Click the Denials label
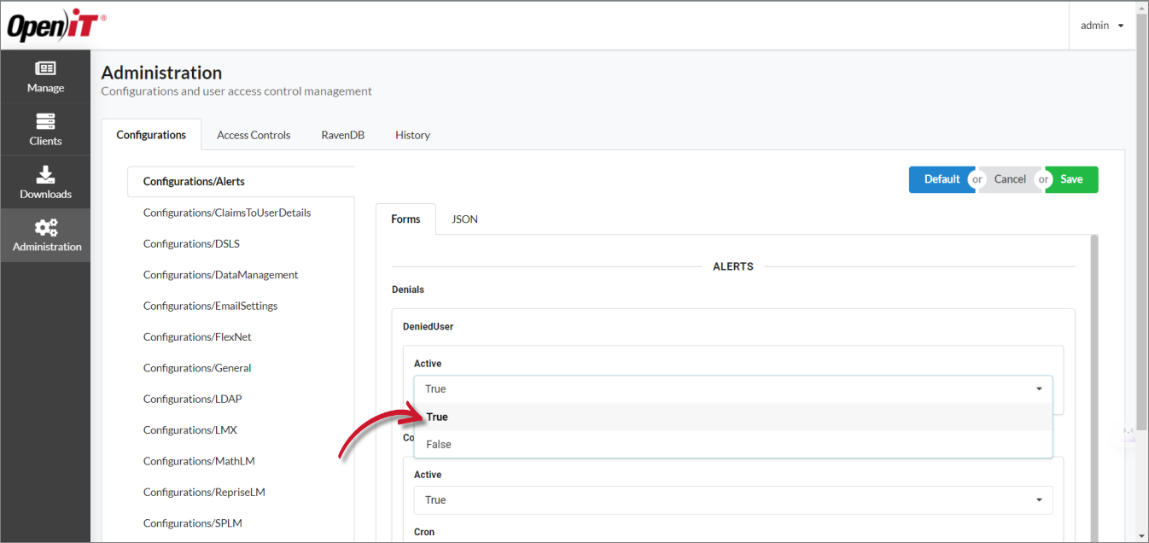 coord(408,289)
